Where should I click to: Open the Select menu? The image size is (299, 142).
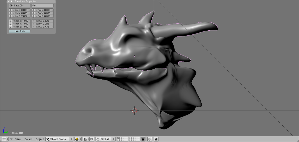point(28,139)
